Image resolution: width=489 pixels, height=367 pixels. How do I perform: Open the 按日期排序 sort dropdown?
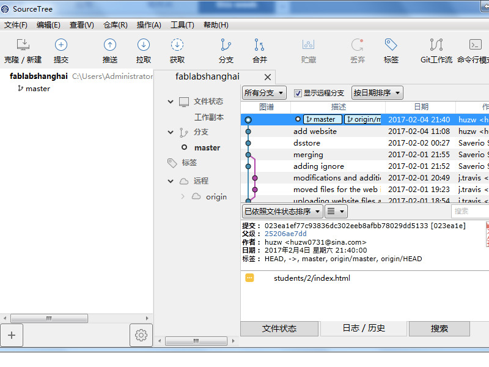coord(377,93)
